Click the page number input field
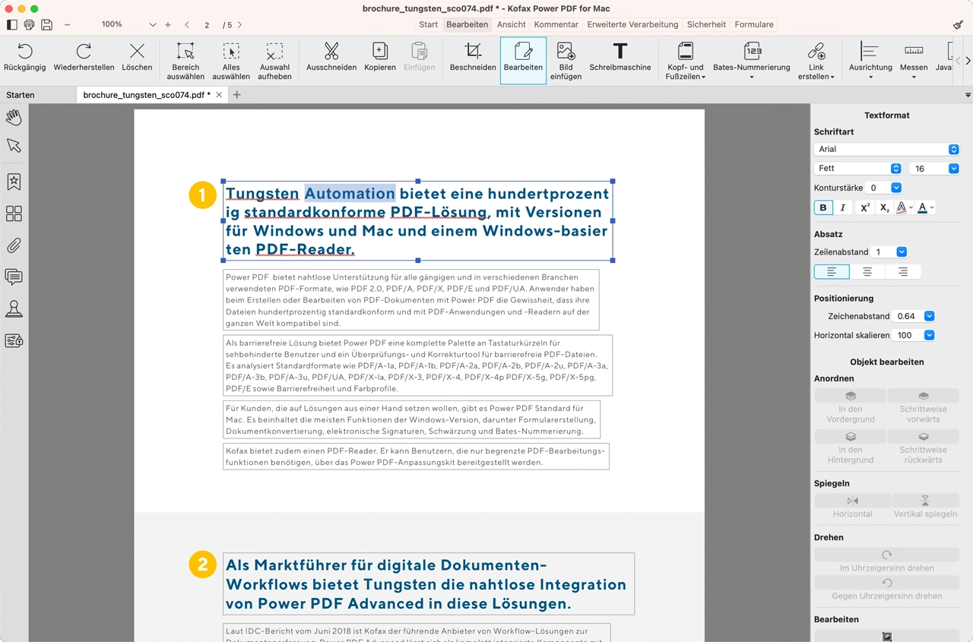The image size is (973, 642). click(x=207, y=25)
